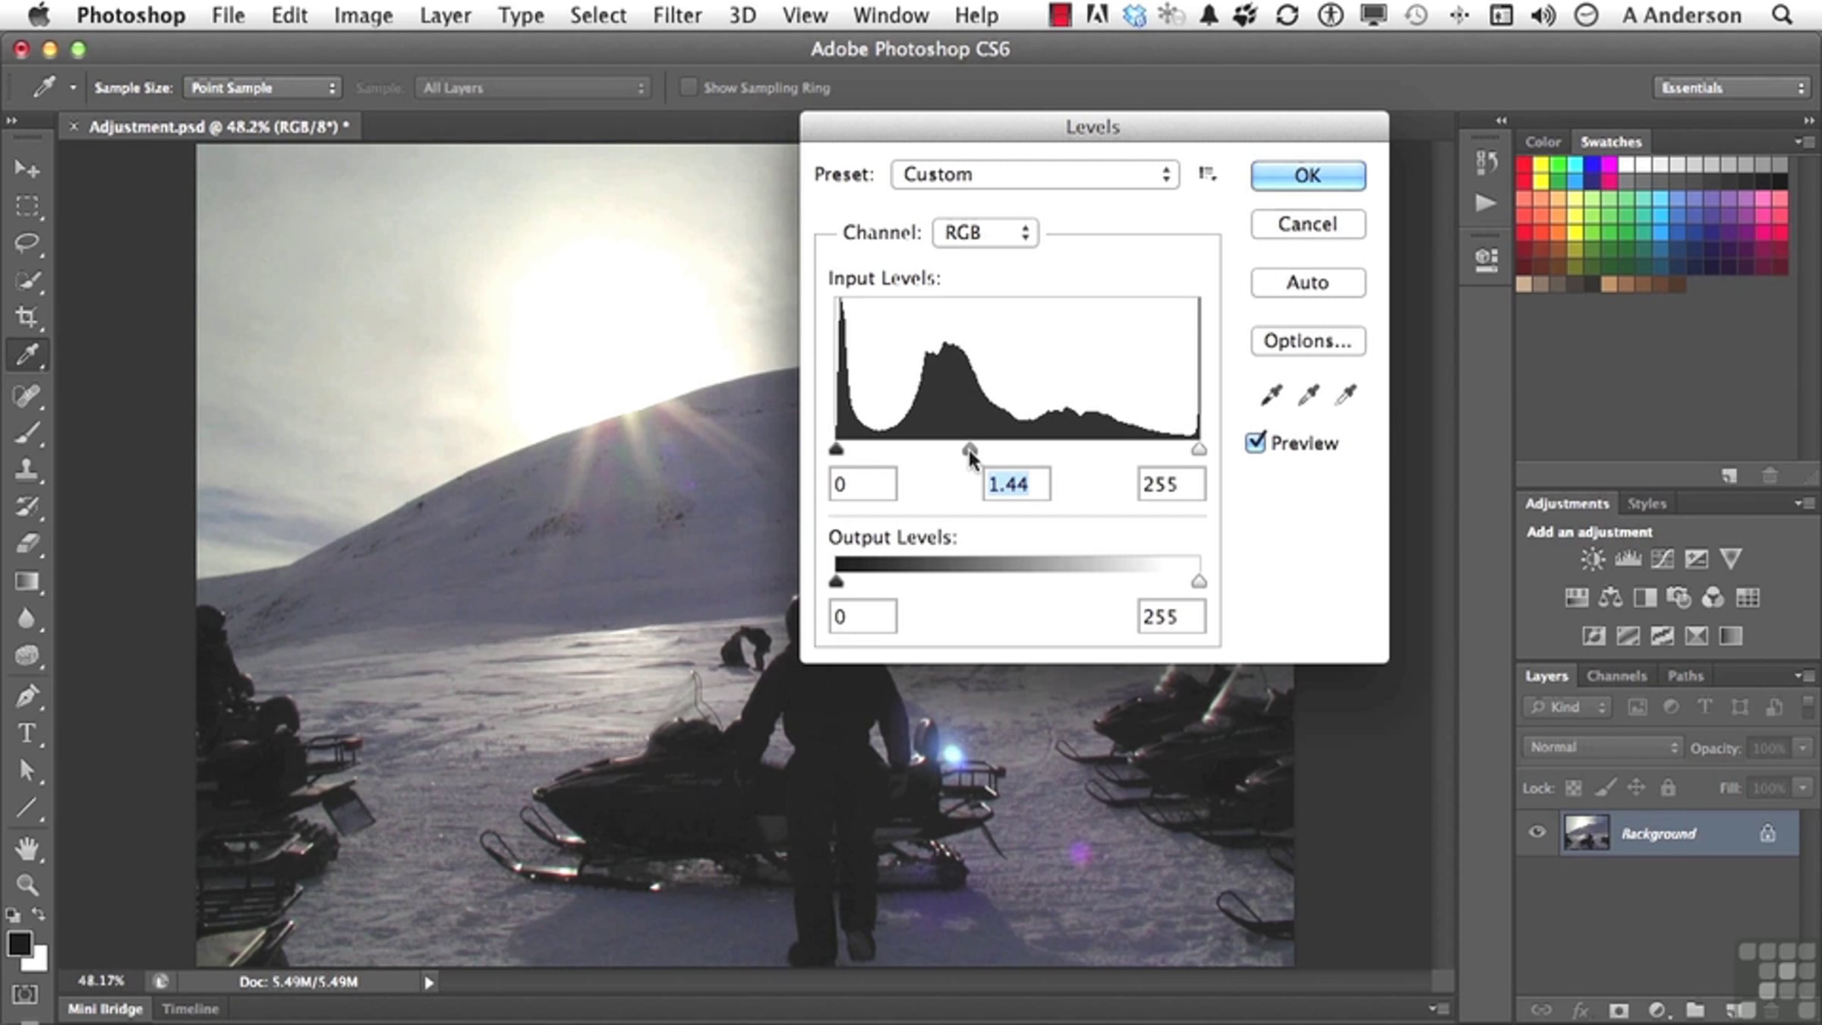This screenshot has width=1822, height=1025.
Task: Add a Curves adjustment from Adjustments panel
Action: [x=1662, y=560]
